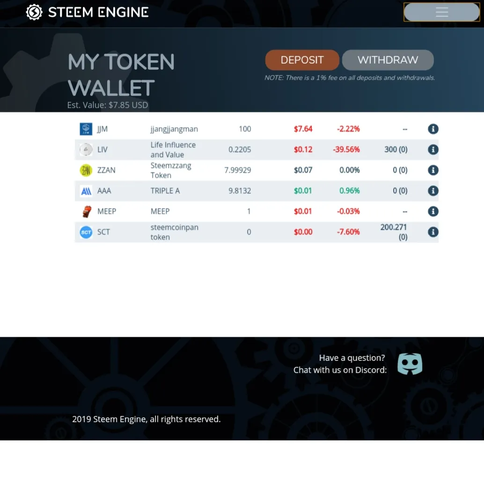Select the AAA symbol text
Viewport: 484px width, 484px height.
104,191
